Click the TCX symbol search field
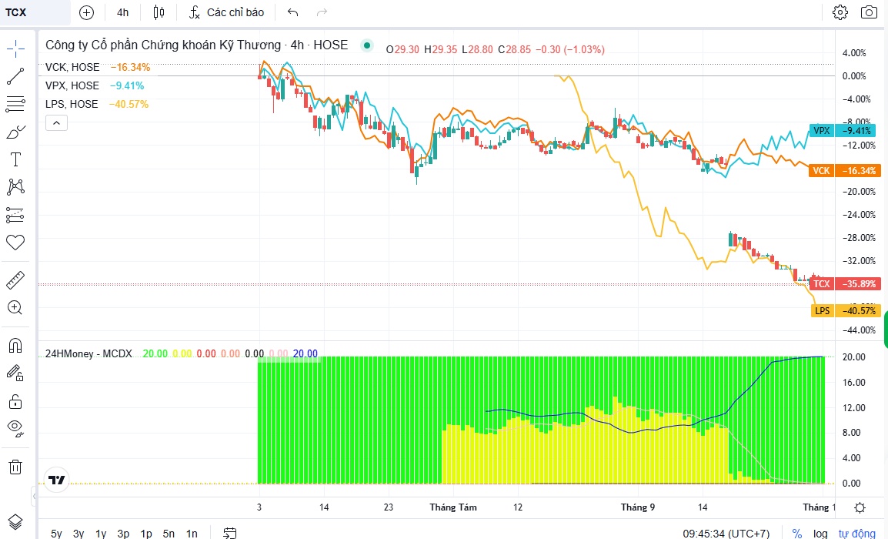The height and width of the screenshot is (539, 888). [35, 12]
